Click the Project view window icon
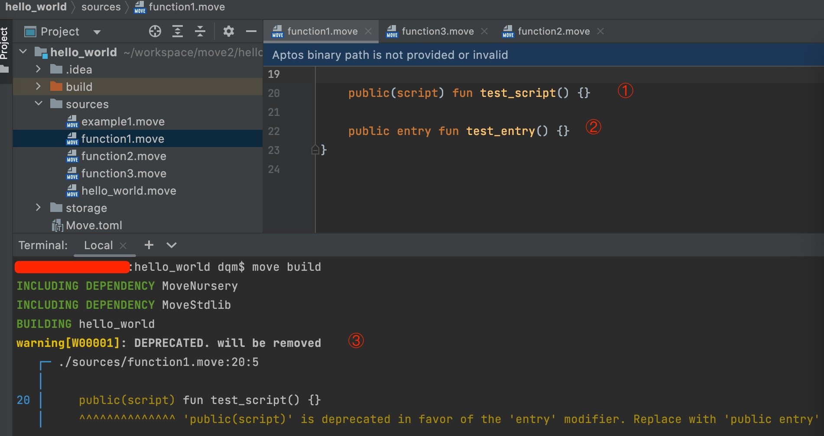 [x=30, y=32]
